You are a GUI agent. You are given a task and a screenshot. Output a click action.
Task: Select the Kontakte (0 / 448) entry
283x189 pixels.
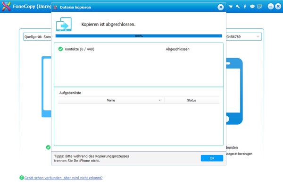click(x=79, y=49)
